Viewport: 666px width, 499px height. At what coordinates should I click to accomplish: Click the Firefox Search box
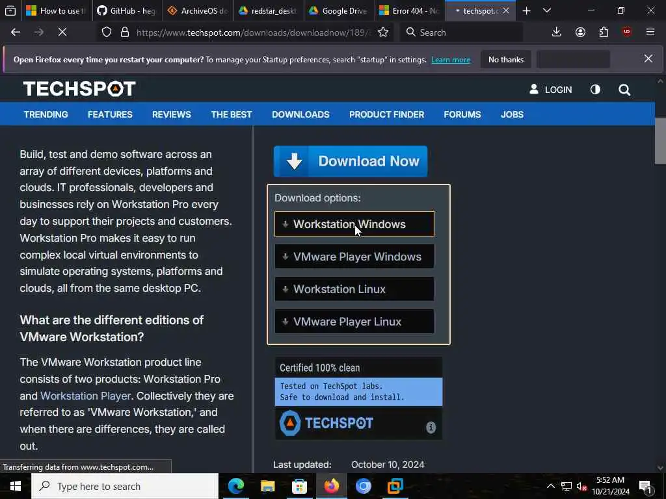461,32
